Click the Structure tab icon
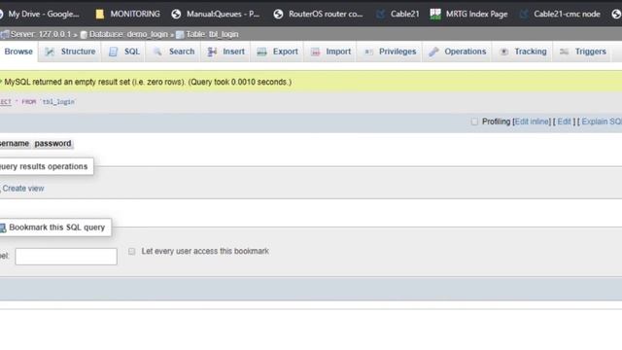The image size is (622, 350). coord(50,52)
